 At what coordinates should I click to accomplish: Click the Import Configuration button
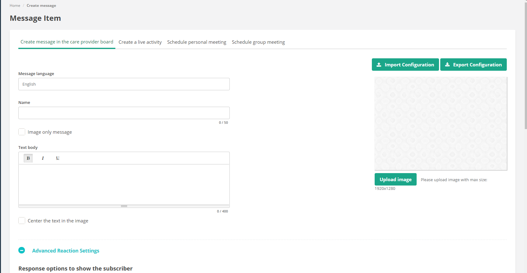(x=405, y=65)
